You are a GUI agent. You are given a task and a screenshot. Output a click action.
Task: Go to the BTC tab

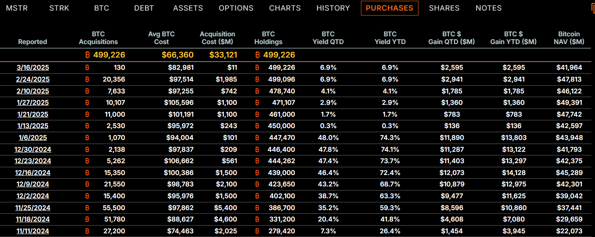(x=102, y=8)
